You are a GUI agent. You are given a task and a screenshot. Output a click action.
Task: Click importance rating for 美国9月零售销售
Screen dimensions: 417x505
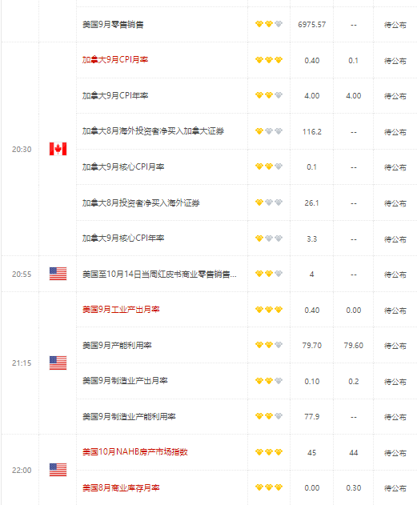269,24
